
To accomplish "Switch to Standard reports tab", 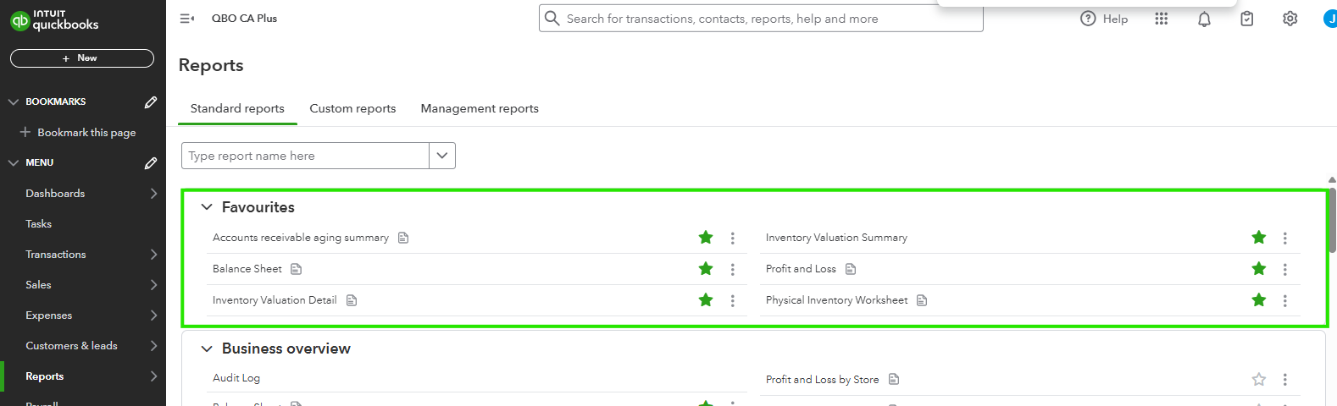I will click(237, 108).
